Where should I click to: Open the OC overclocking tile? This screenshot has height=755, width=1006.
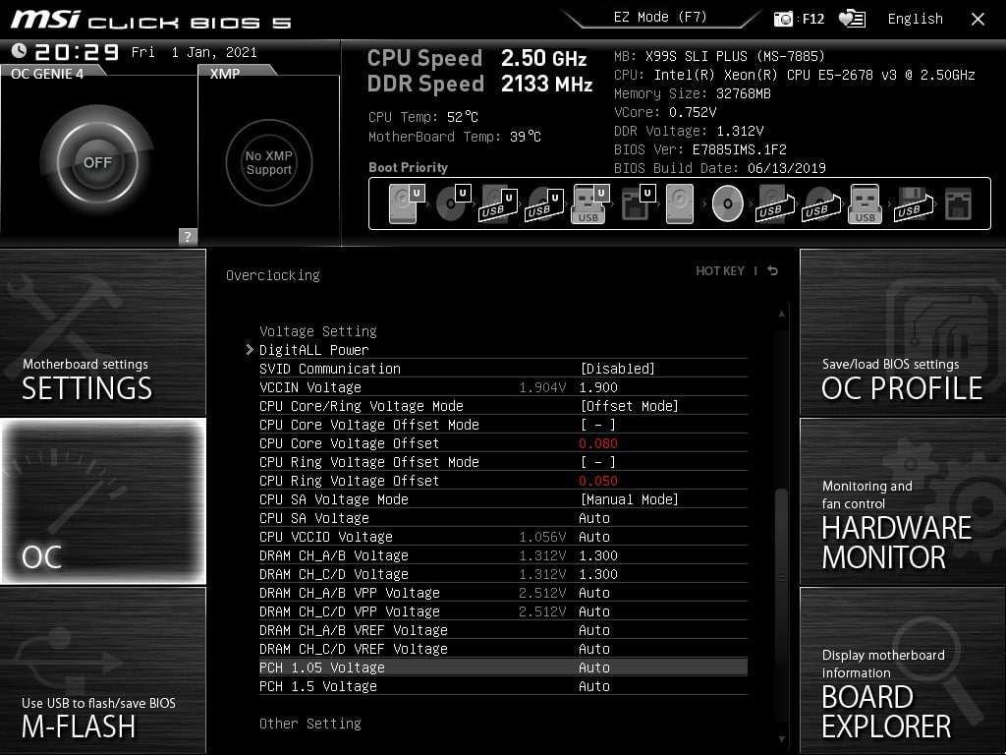coord(102,500)
